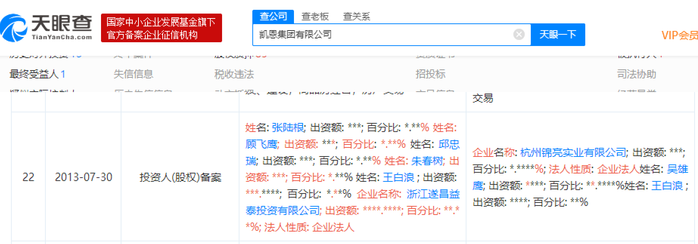The width and height of the screenshot is (698, 244).
Task: Go to 最终受益人 section
Action: [x=37, y=74]
